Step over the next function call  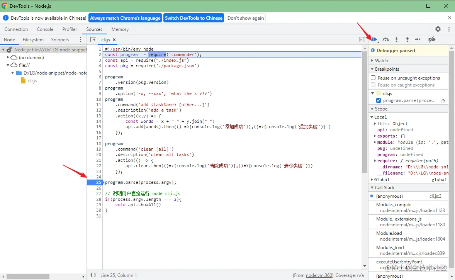tap(385, 39)
